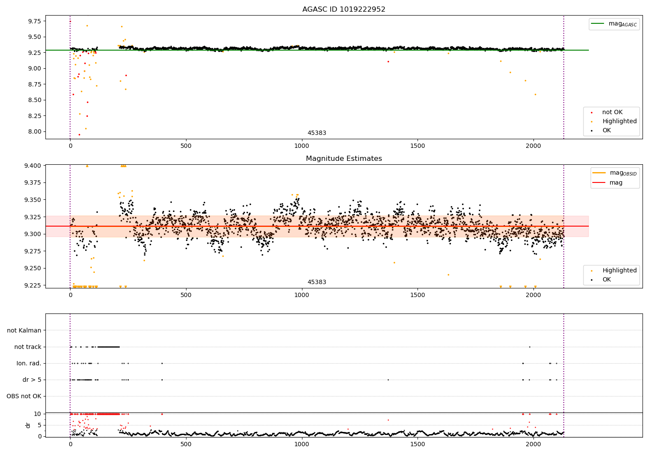Click the 'Highlighted' legend entry in top plot
Viewport: 649px width, 454px height.
click(620, 121)
